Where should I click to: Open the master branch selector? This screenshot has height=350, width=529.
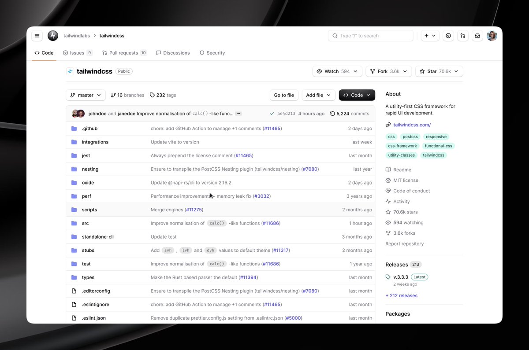tap(86, 95)
